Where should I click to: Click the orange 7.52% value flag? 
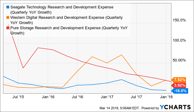[x=179, y=80]
